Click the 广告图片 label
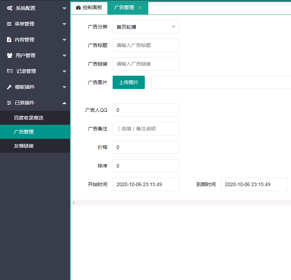Image resolution: width=291 pixels, height=280 pixels. [x=98, y=82]
